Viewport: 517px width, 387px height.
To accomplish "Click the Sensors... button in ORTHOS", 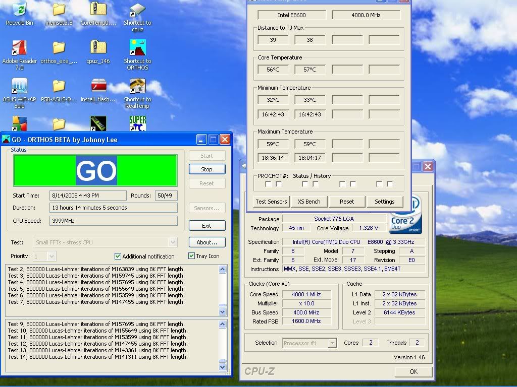I will point(207,208).
